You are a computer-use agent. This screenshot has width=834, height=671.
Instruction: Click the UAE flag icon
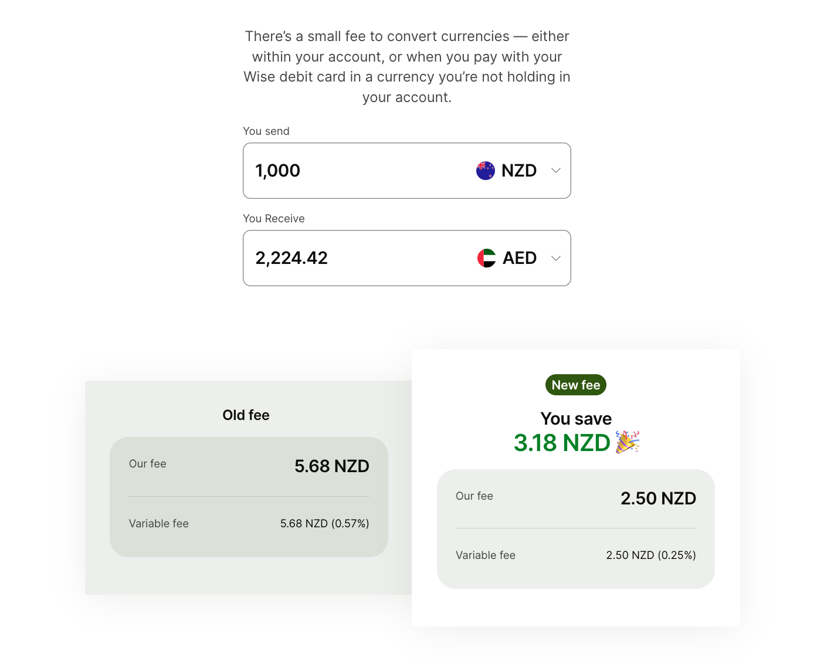tap(487, 258)
